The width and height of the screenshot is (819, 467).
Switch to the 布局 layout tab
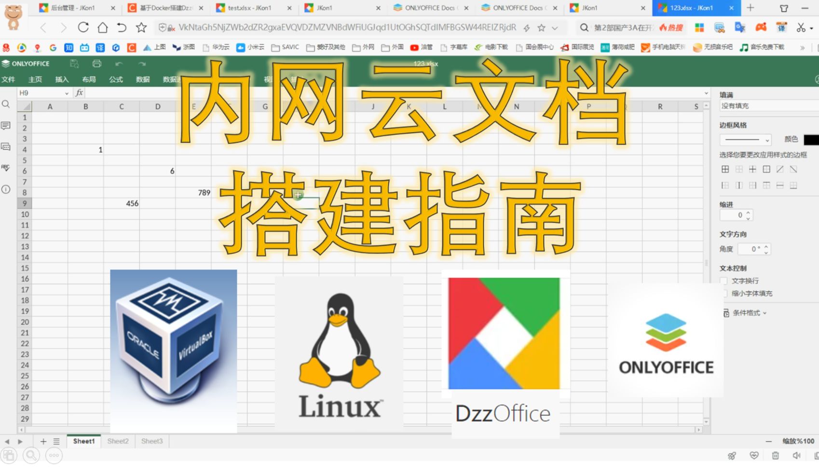pos(89,79)
